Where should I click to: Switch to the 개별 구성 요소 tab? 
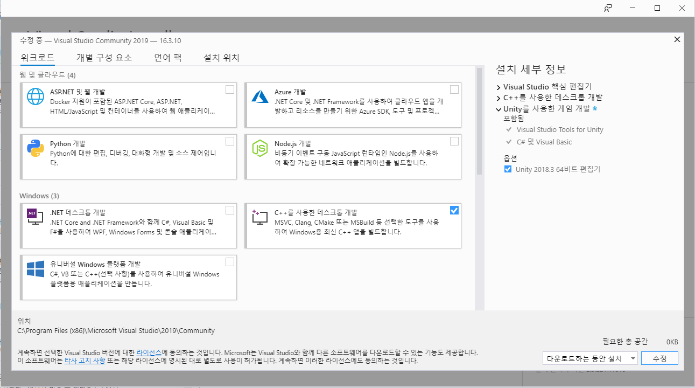[104, 58]
